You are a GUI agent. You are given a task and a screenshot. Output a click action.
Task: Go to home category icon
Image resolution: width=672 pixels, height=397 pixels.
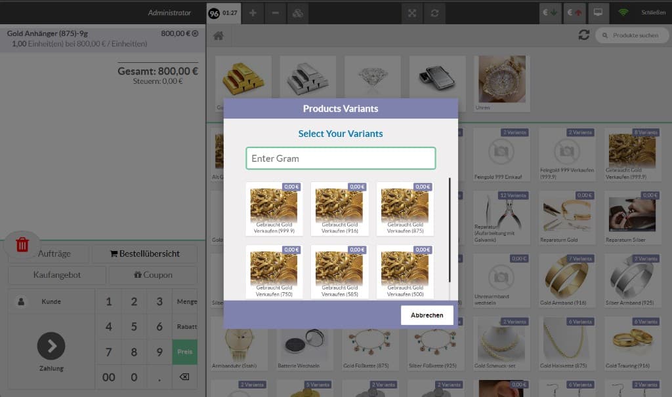pyautogui.click(x=219, y=35)
